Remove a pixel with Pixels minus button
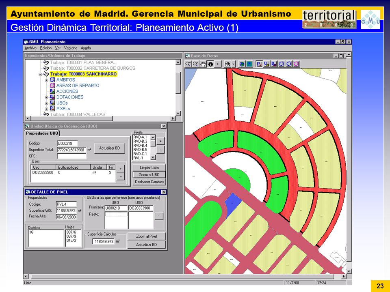 pos(160,150)
